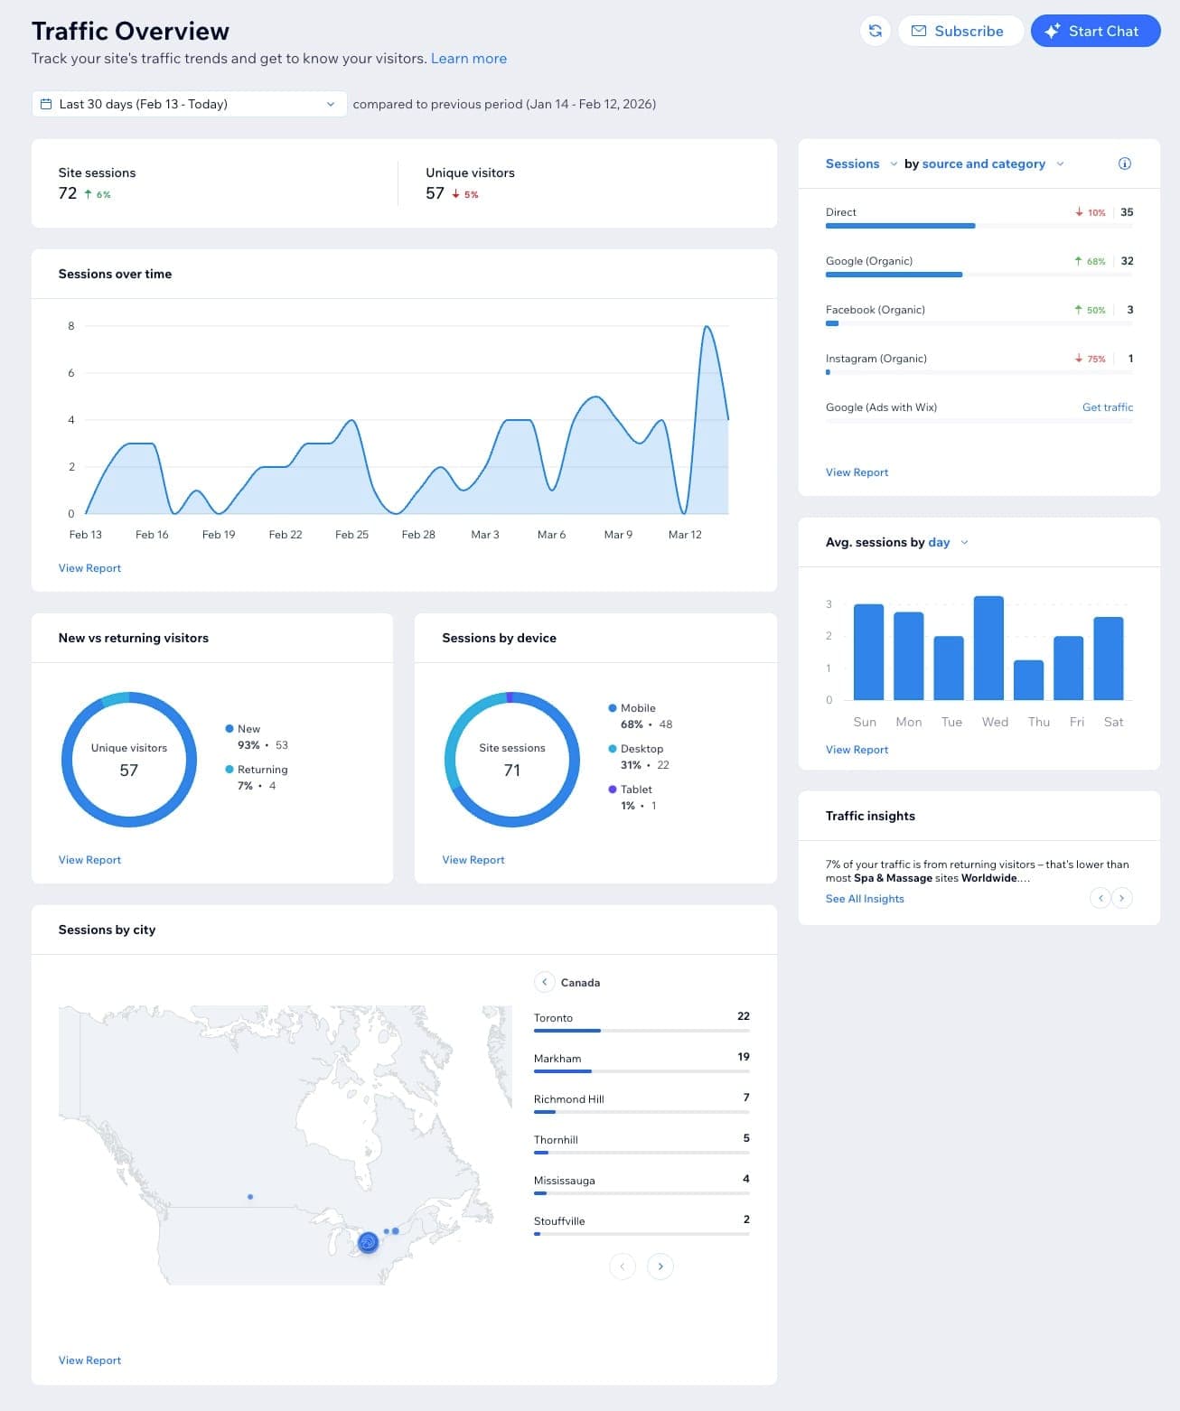
Task: Open See All Insights
Action: pos(864,898)
